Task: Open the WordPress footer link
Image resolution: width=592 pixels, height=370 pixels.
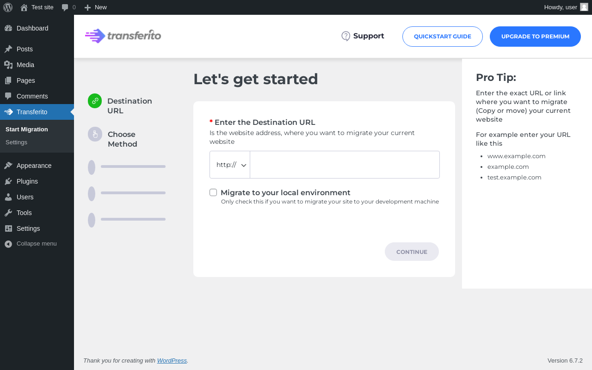Action: point(172,361)
